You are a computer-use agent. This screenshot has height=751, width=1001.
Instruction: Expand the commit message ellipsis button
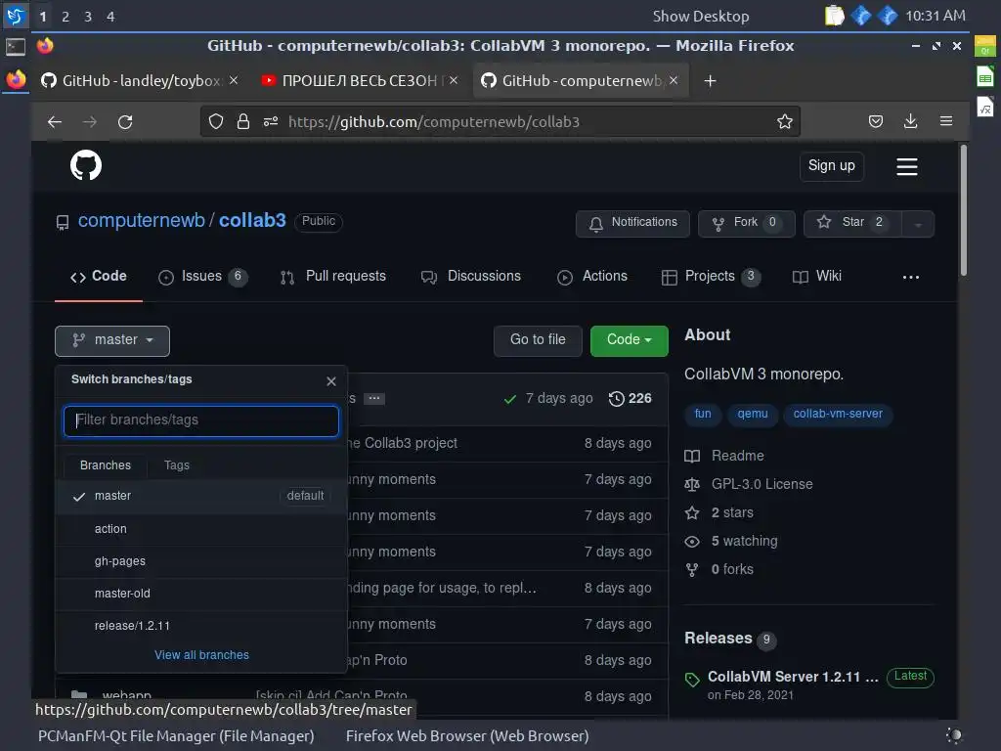pos(374,399)
